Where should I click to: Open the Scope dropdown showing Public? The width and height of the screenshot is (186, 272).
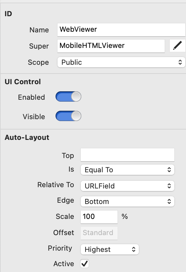[121, 62]
